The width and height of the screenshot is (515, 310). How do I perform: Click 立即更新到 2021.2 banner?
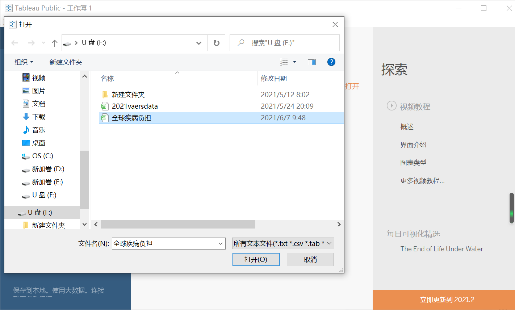(444, 299)
